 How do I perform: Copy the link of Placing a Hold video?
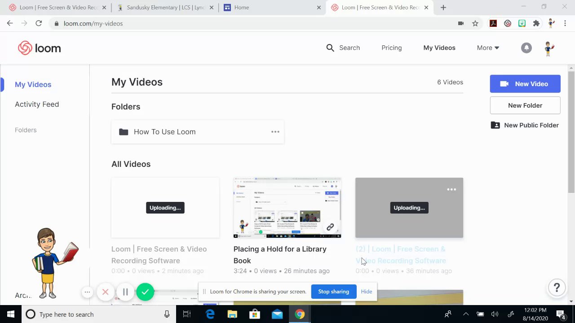point(330,227)
